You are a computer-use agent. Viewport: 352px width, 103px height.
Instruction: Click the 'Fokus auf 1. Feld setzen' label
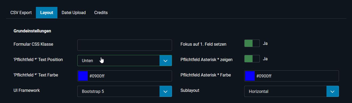[x=203, y=44]
